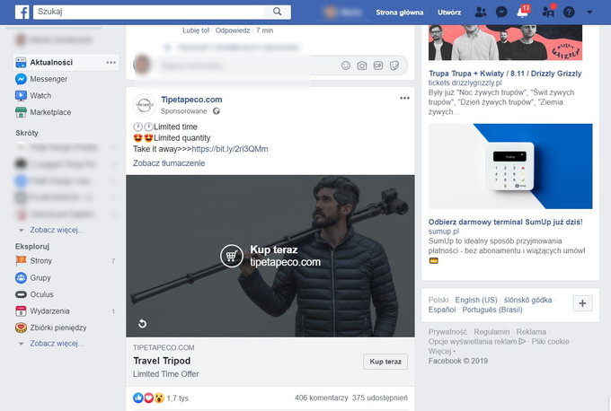Open Marketplace in left sidebar
611x411 pixels.
50,112
